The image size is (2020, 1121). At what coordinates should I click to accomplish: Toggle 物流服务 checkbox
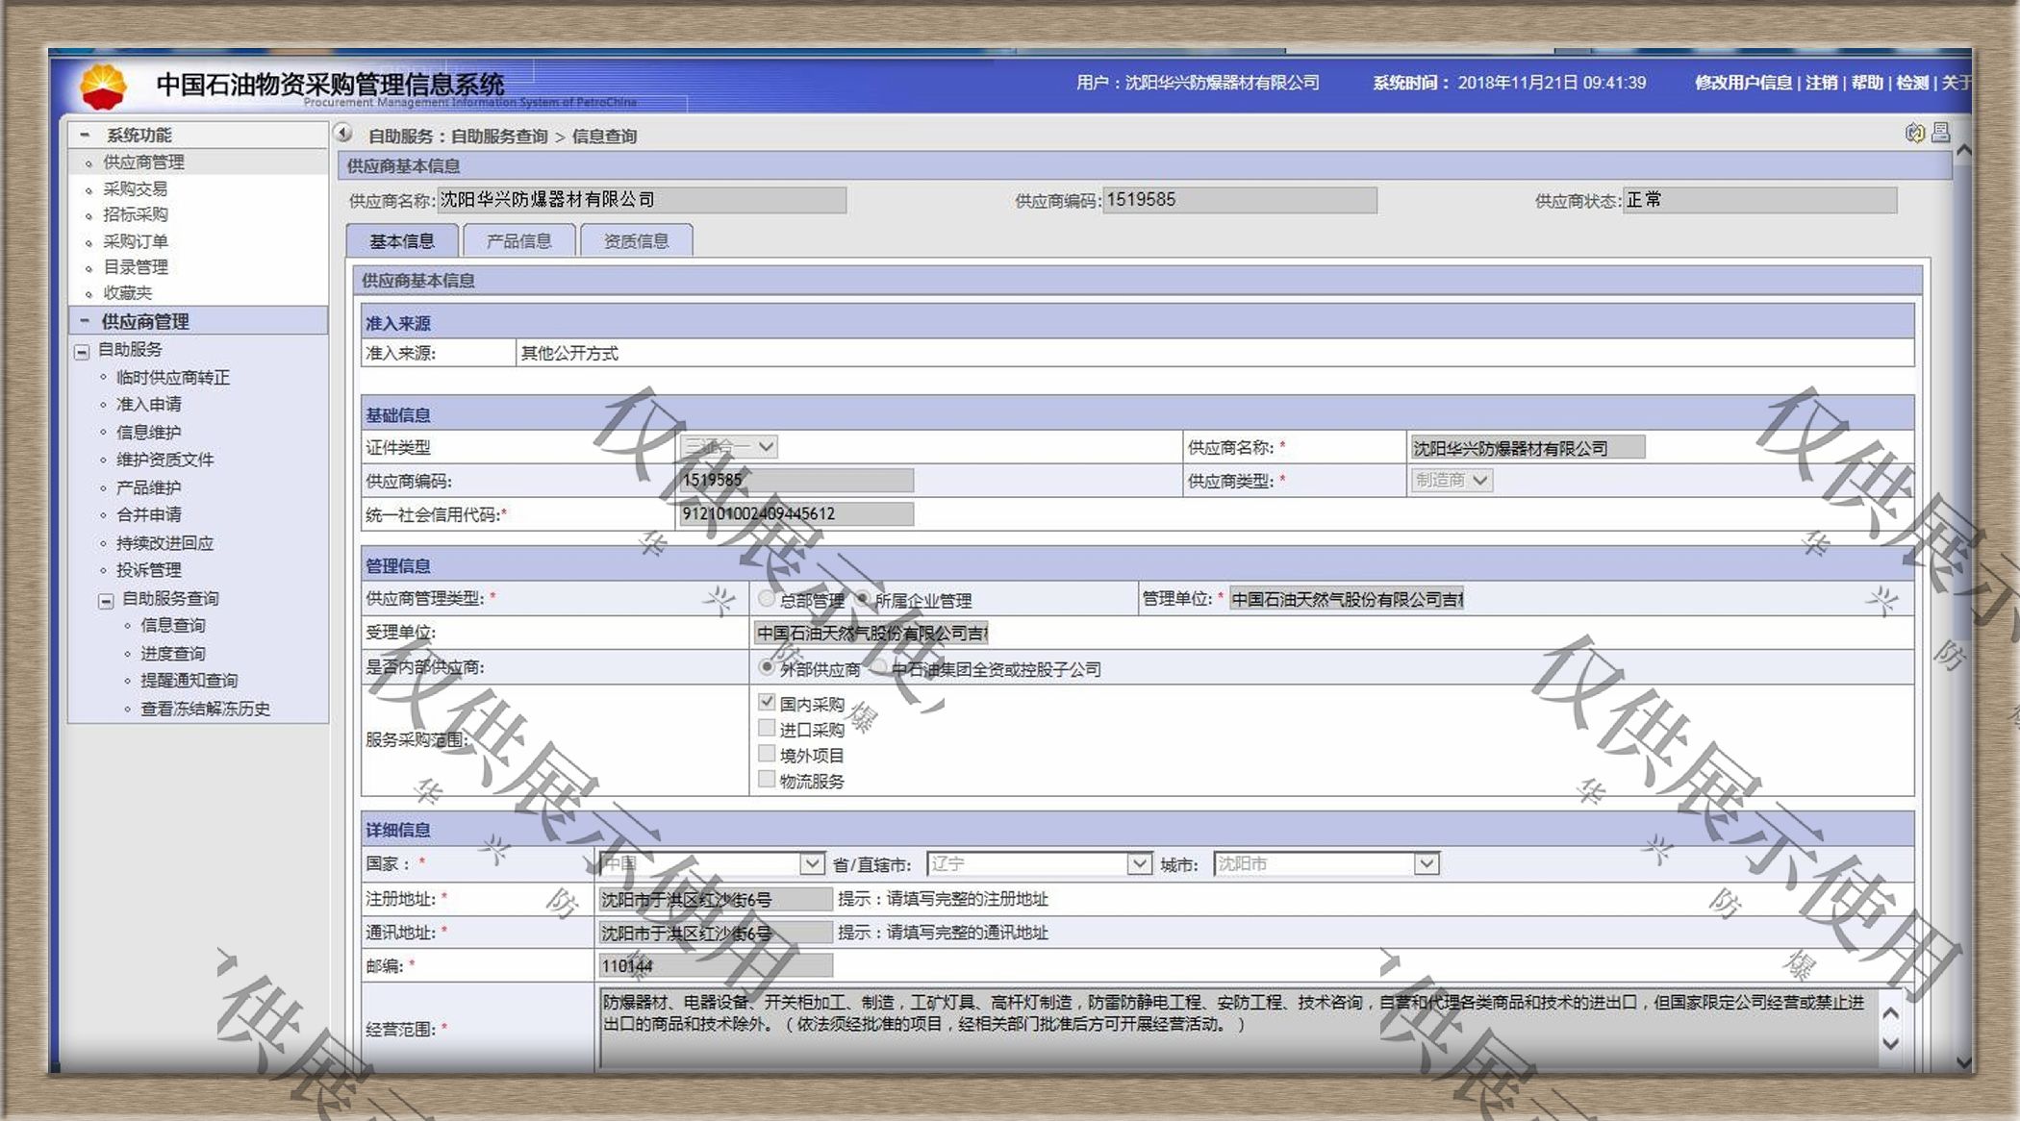click(x=767, y=780)
